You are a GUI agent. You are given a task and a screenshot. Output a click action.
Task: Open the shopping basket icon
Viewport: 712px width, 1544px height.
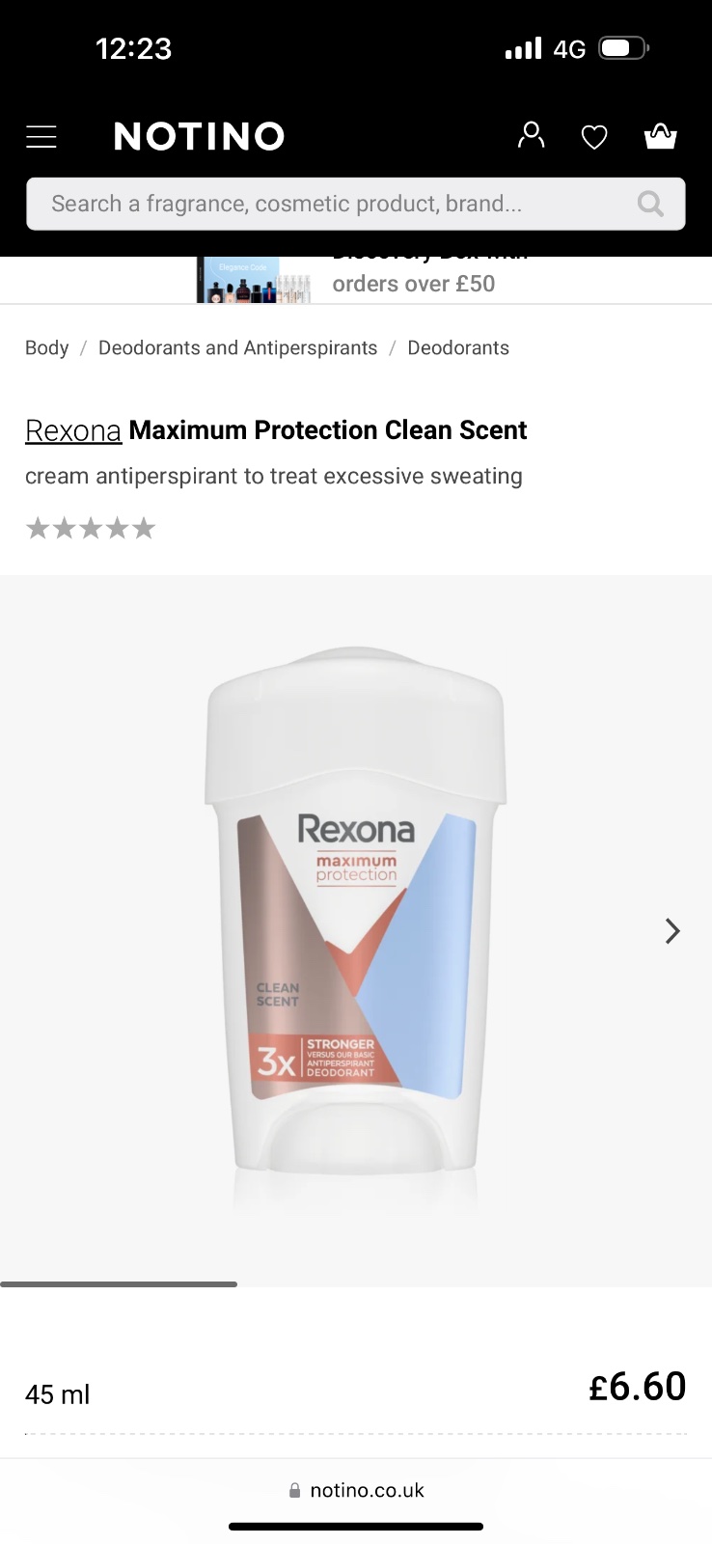pos(661,136)
